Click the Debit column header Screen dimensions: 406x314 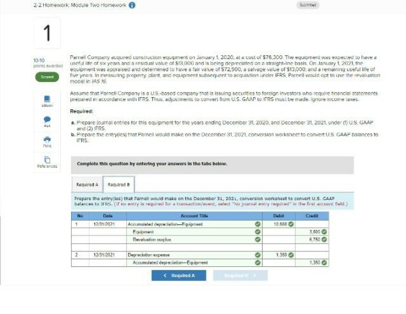tap(279, 216)
